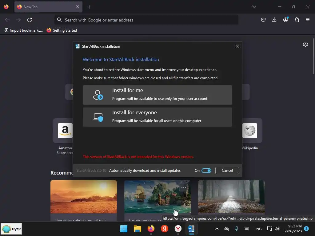Open Firefox View icon in tab bar
This screenshot has height=236, width=315.
tap(6, 7)
